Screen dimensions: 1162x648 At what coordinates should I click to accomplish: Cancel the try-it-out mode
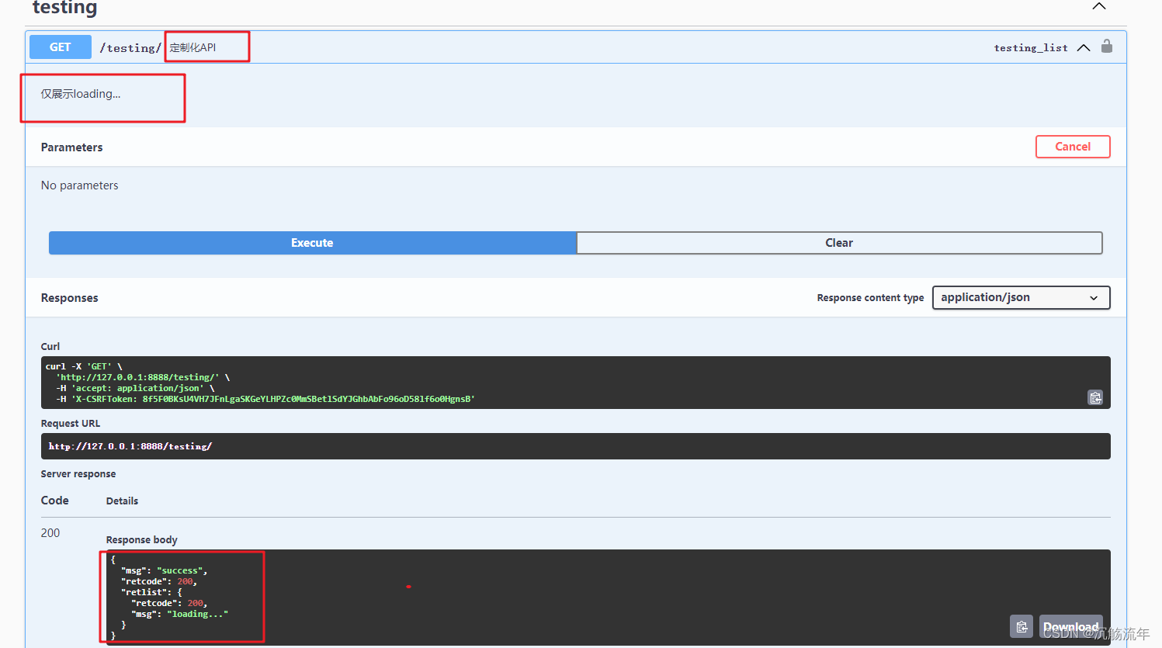(1073, 147)
